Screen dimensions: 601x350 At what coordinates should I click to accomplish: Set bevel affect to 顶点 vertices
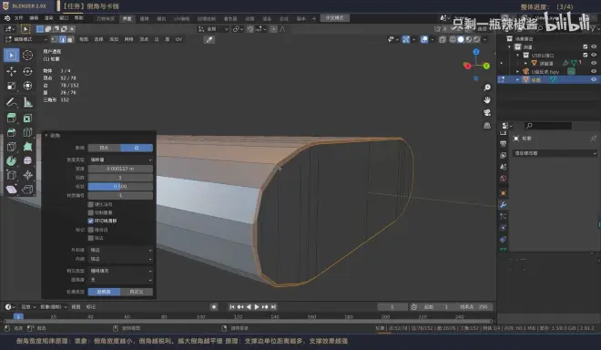(104, 148)
